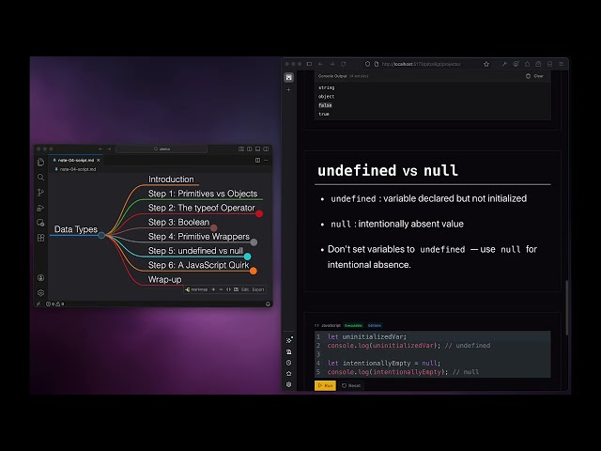Bookmark this page with the star icon
This screenshot has width=601, height=451.
coord(486,64)
